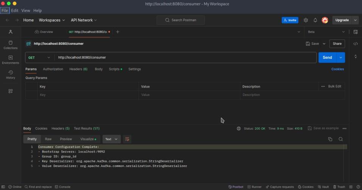Screen dimensions: 362x190
Task: Toggle two-pane layout icon in status bar
Action: (351, 187)
